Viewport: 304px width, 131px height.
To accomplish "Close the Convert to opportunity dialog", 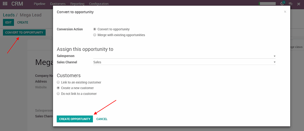I will [285, 12].
